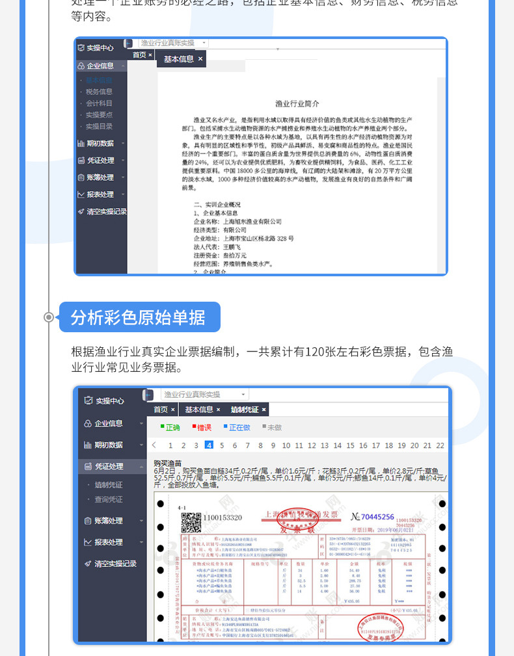Image resolution: width=514 pixels, height=656 pixels.
Task: Click 实操中心 icon in 购买鱼苗 voucher screenshot
Action: 88,400
